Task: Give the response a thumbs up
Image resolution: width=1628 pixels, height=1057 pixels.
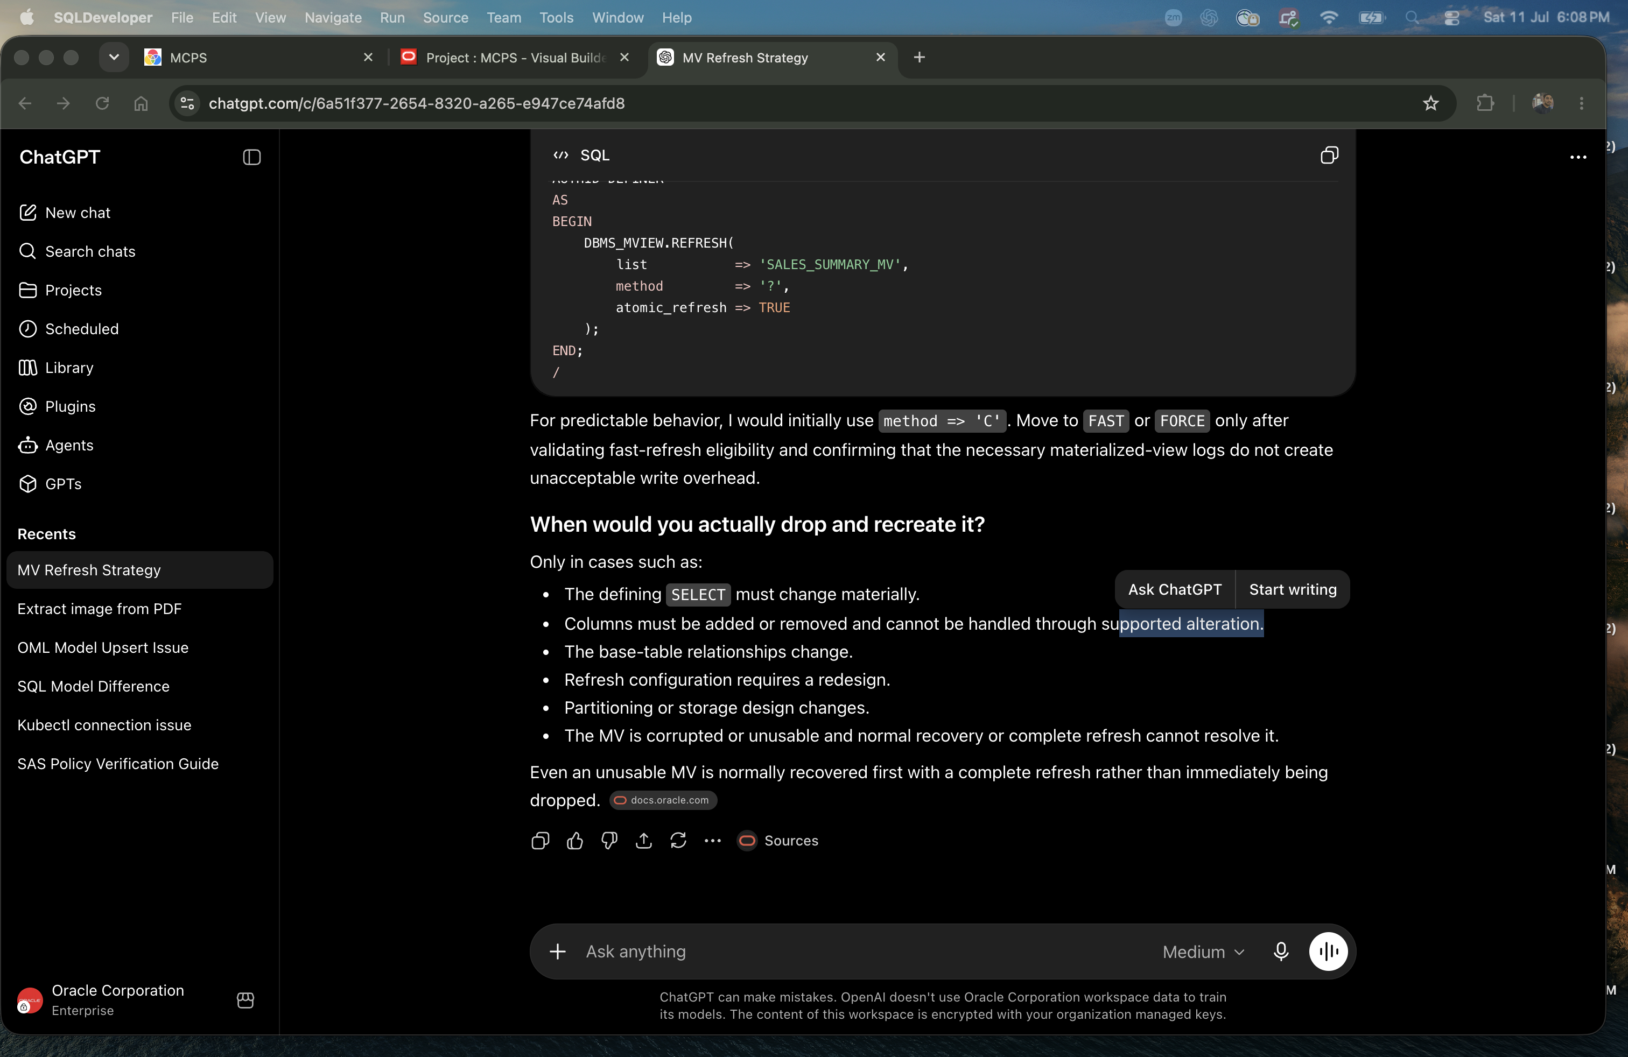Action: (574, 841)
